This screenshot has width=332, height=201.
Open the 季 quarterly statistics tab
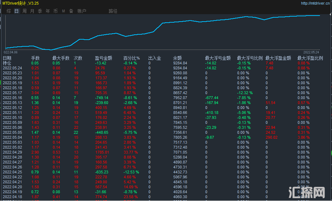tap(40, 11)
